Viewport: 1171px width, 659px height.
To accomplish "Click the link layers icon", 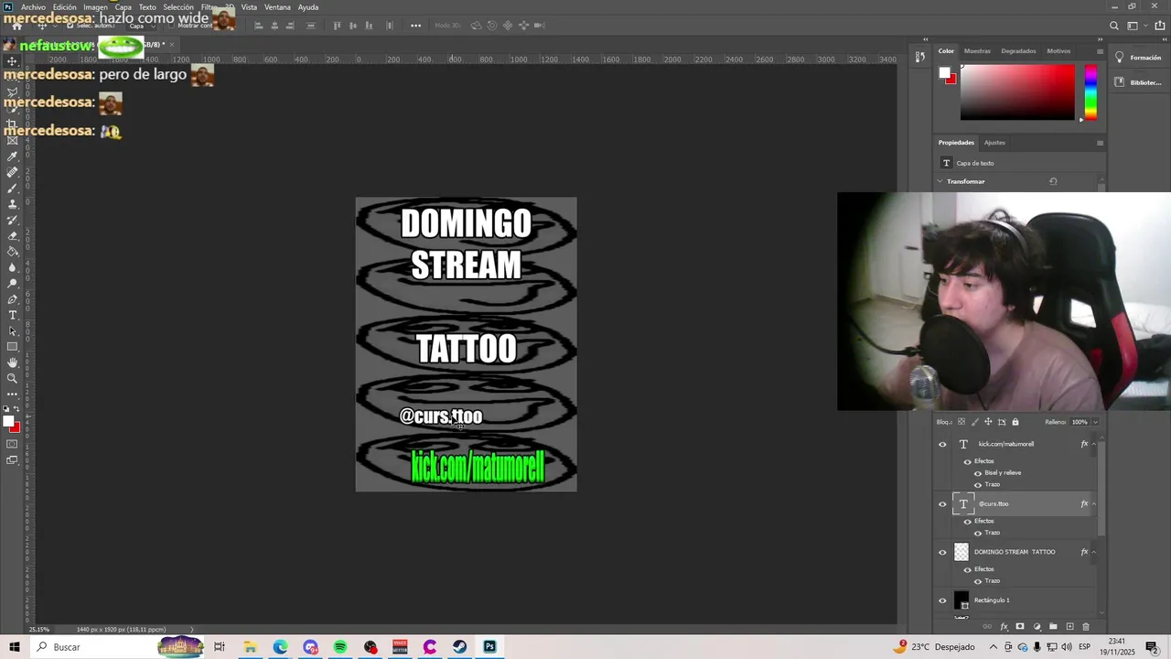I will click(x=987, y=627).
